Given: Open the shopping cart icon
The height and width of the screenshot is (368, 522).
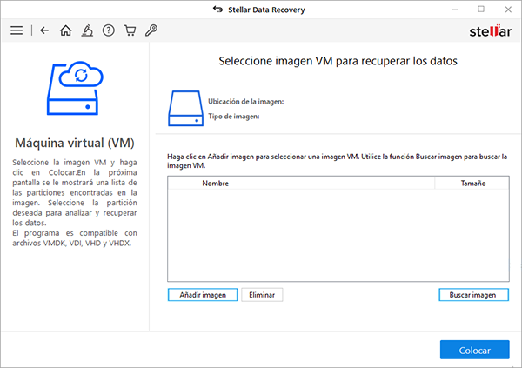Looking at the screenshot, I should tap(130, 30).
